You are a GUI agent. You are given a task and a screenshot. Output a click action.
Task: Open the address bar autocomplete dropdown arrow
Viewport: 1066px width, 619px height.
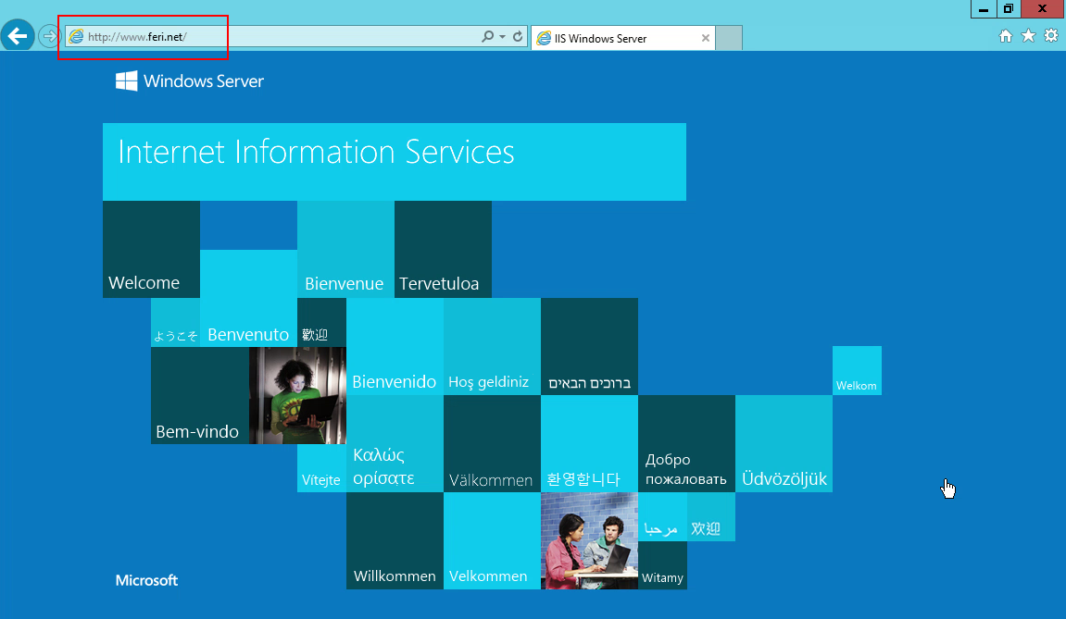(502, 37)
